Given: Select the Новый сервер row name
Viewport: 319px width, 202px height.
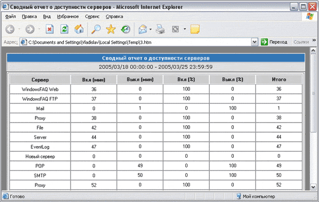Looking at the screenshot, I should [40, 156].
